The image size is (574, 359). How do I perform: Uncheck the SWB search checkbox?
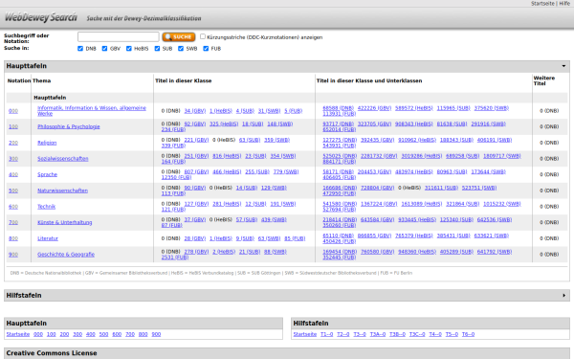(x=181, y=49)
